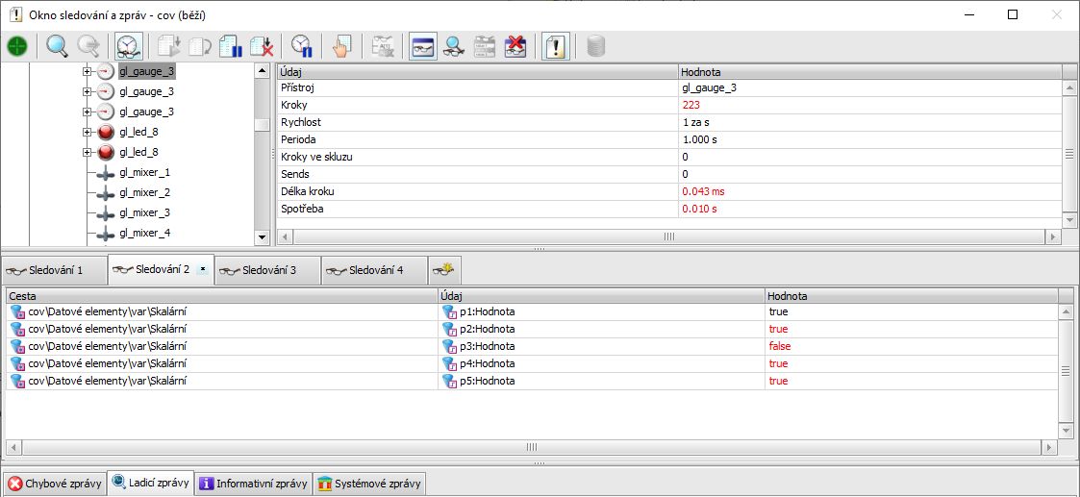This screenshot has height=497, width=1080.
Task: Click the document with blue pause bars icon
Action: [230, 46]
